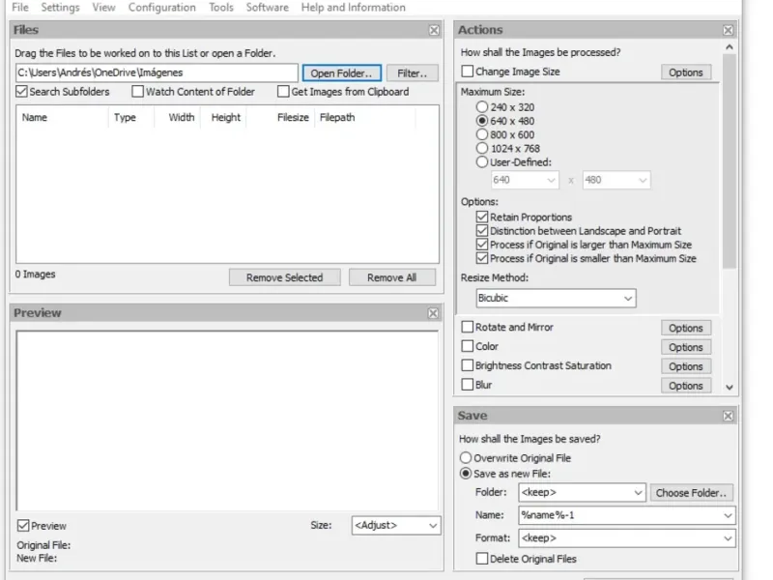Enable Watch Content of Folder
Screen dimensions: 773x580
click(x=138, y=92)
